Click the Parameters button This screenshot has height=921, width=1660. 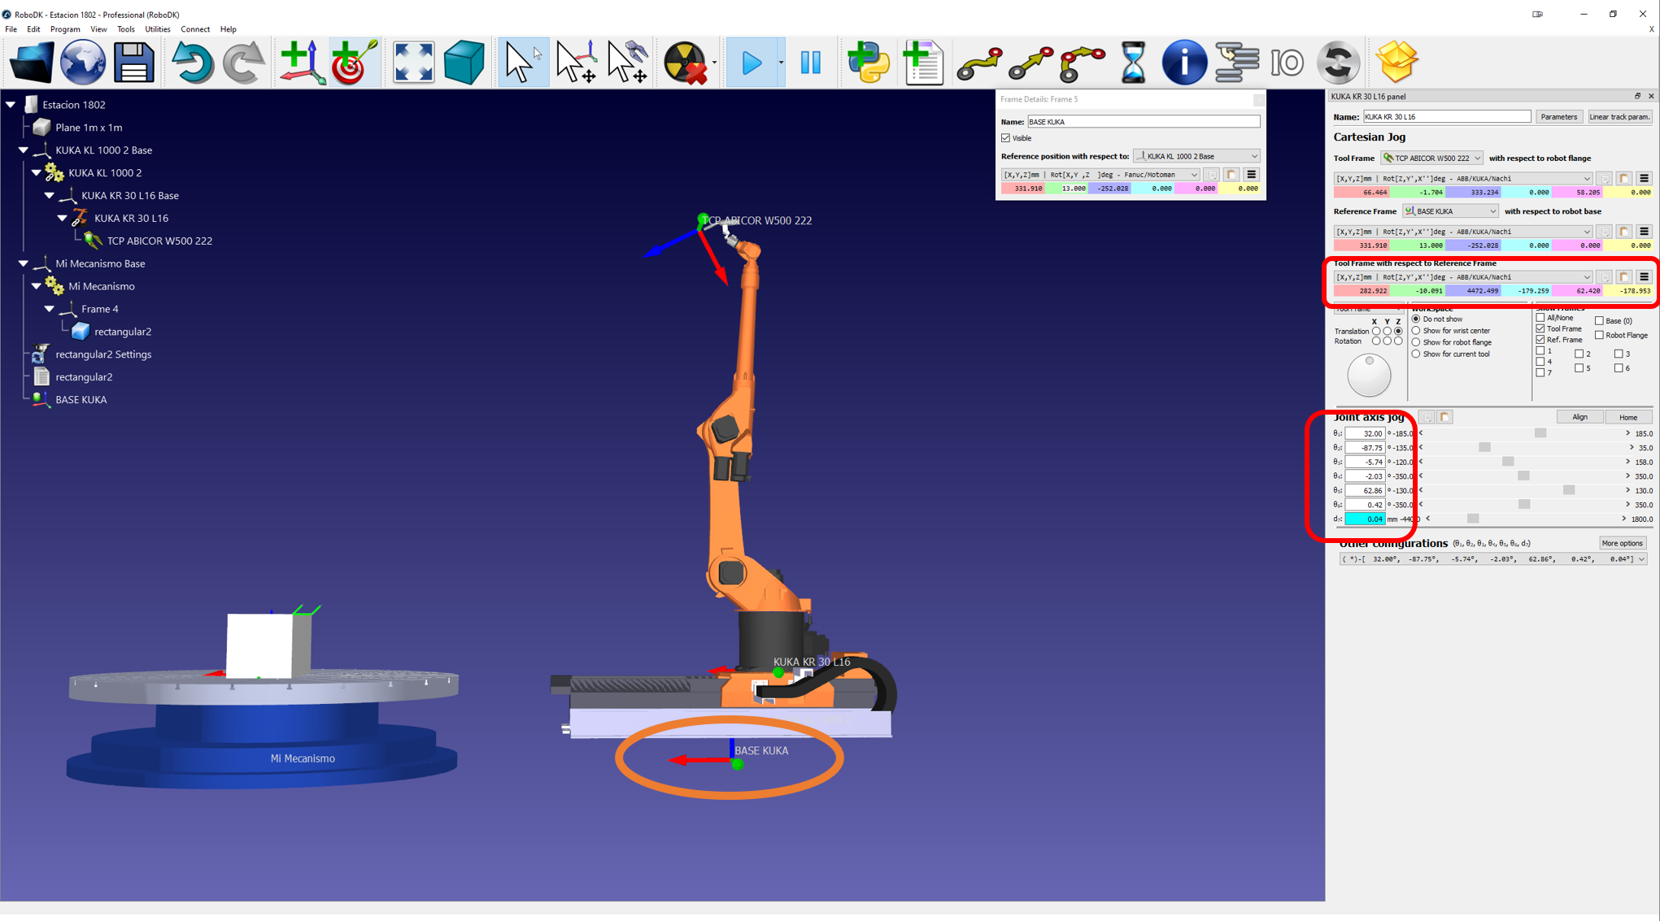click(x=1558, y=117)
